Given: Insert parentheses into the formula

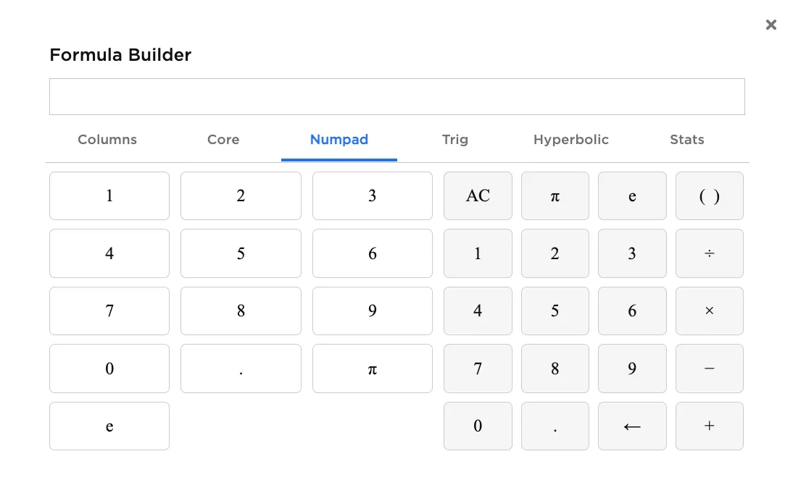Looking at the screenshot, I should click(709, 195).
